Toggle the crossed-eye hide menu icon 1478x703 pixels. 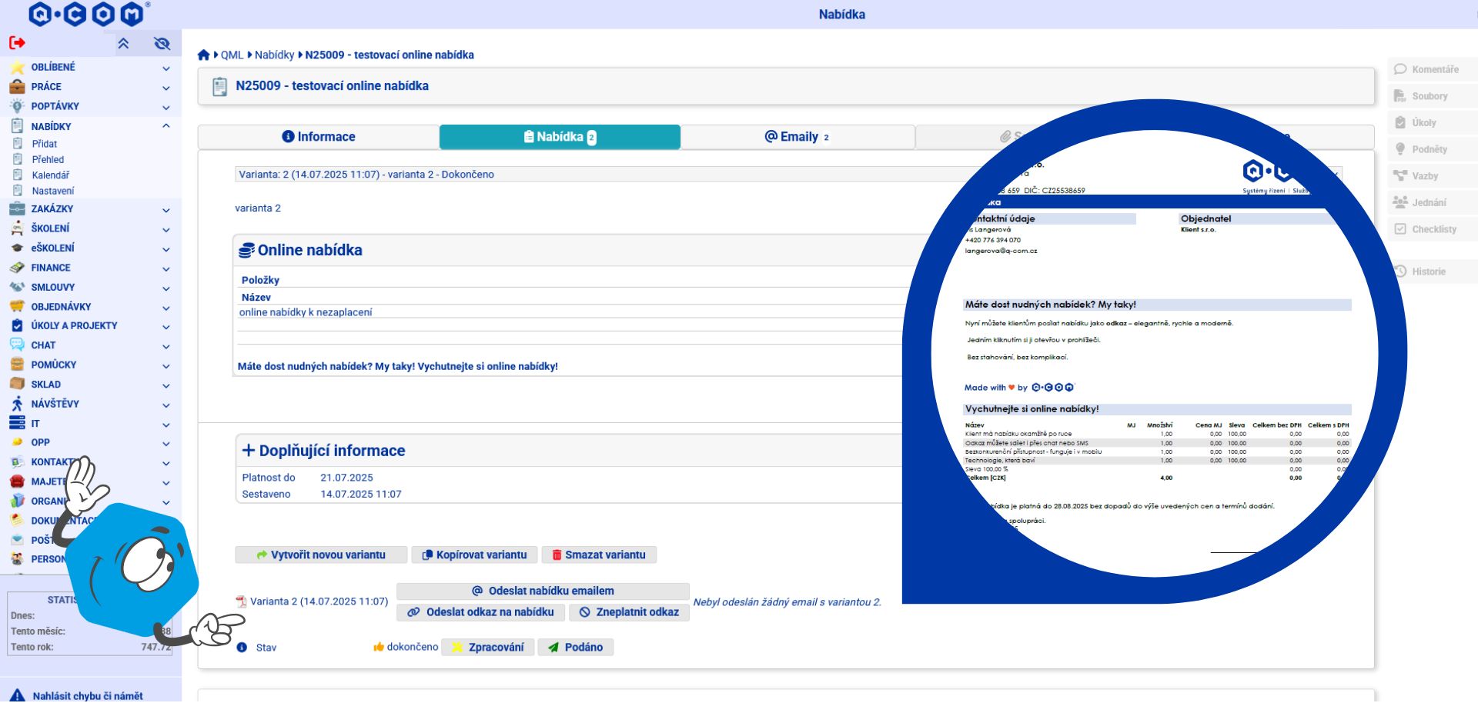(x=162, y=44)
